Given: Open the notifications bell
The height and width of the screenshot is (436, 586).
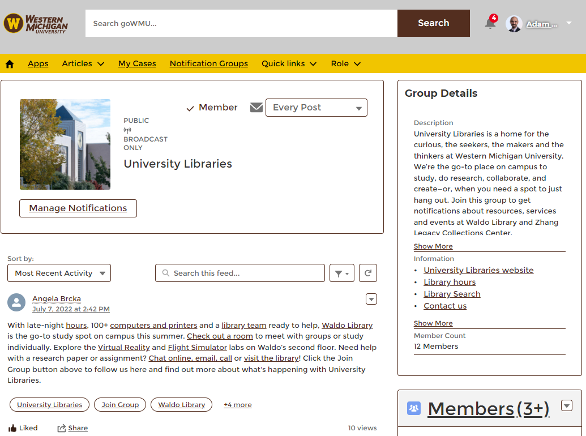Looking at the screenshot, I should pyautogui.click(x=490, y=23).
